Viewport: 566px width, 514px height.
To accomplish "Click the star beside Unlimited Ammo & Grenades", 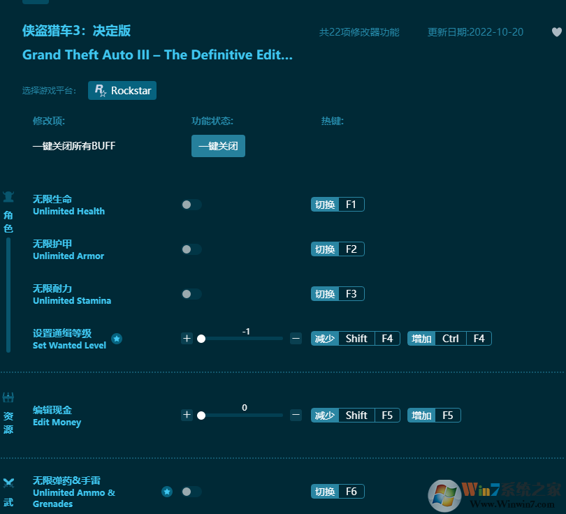I will tap(167, 491).
